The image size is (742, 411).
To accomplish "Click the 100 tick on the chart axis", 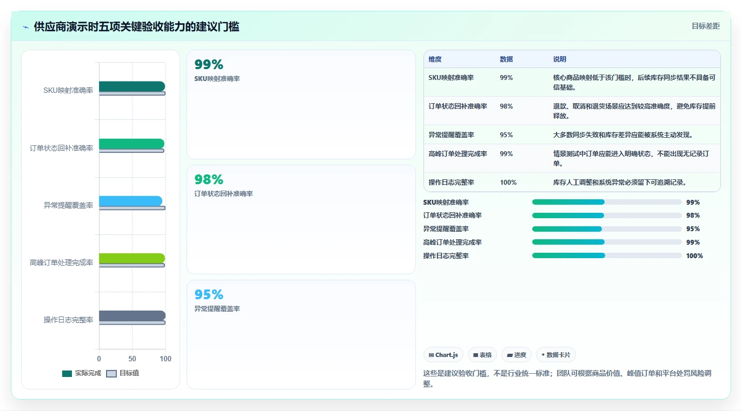I will pyautogui.click(x=165, y=359).
